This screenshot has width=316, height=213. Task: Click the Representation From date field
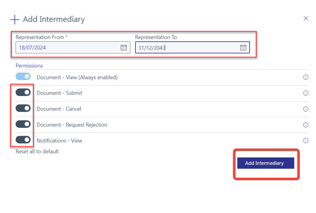(67, 48)
